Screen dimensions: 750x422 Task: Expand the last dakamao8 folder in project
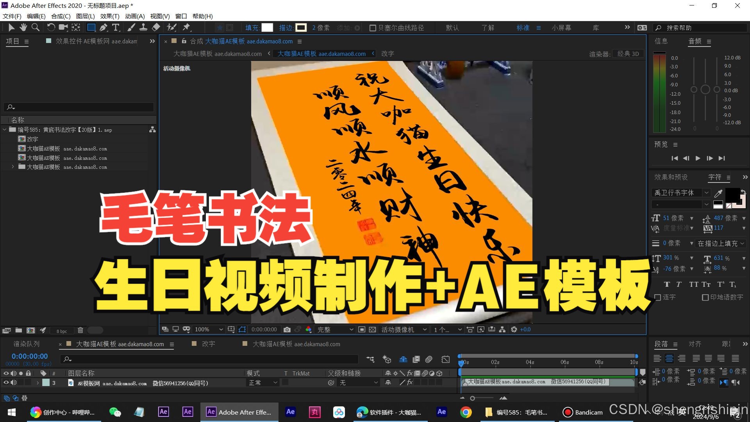[x=12, y=167]
